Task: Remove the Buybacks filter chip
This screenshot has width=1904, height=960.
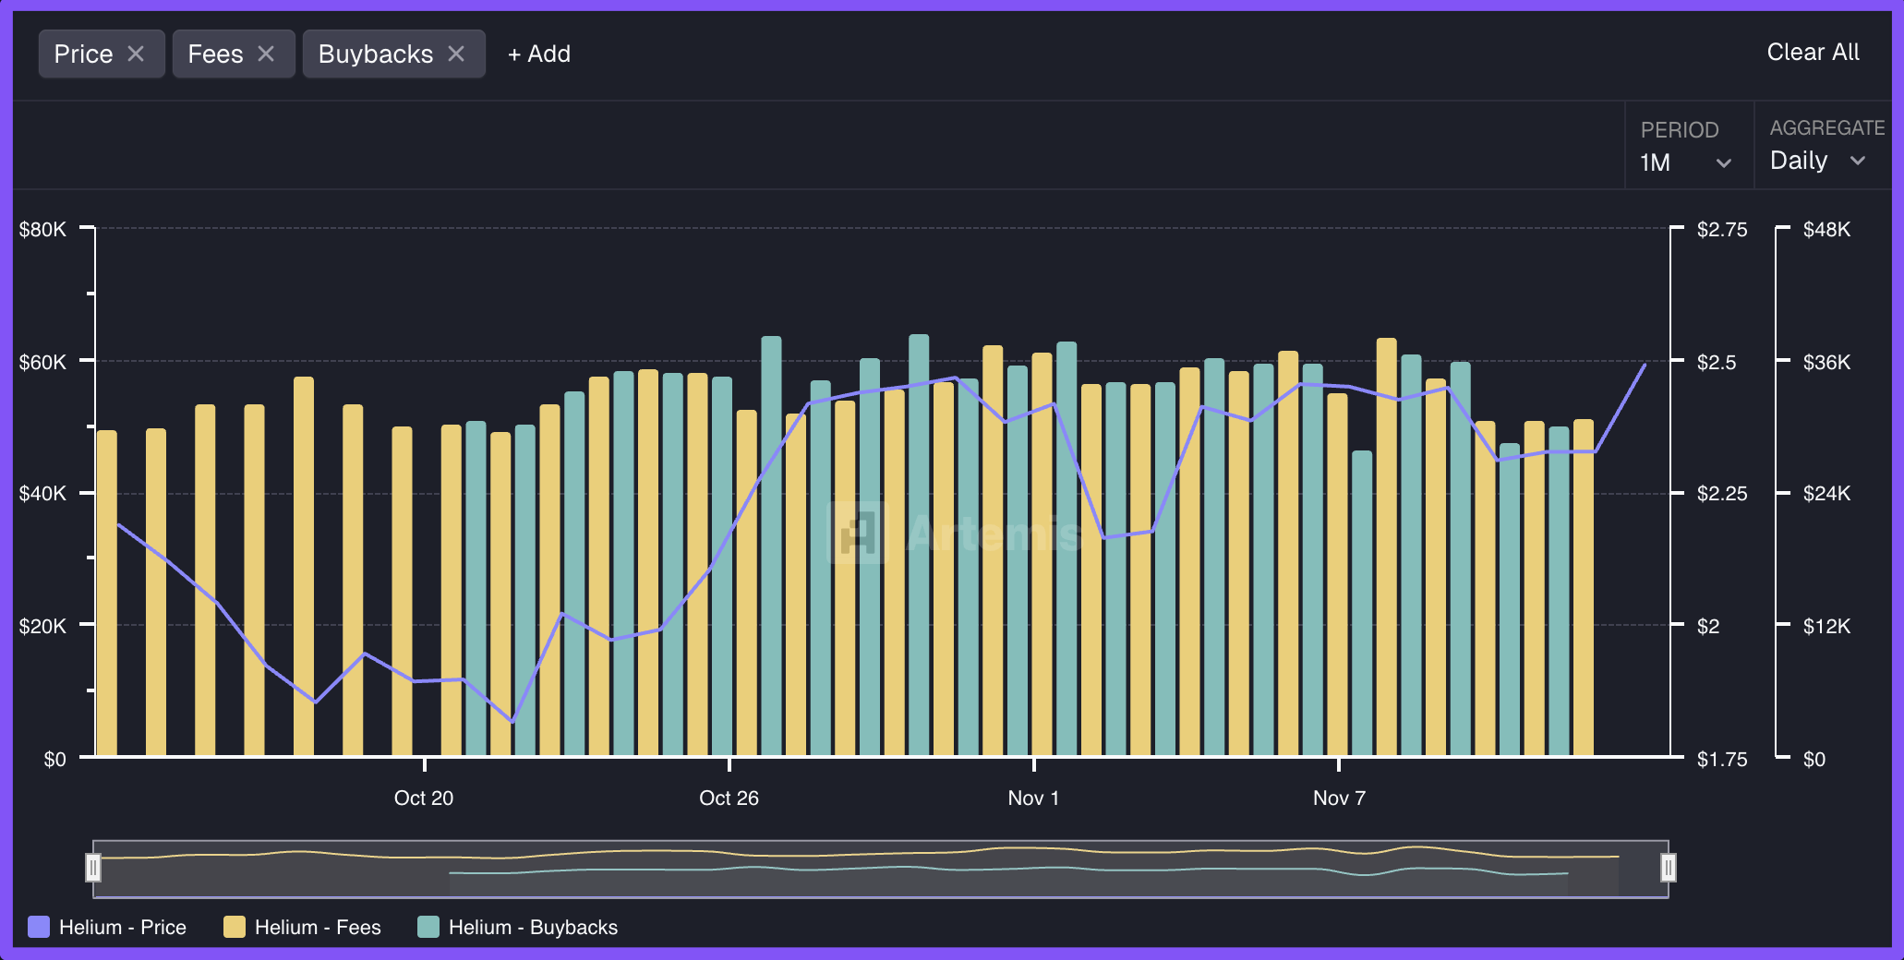Action: click(x=456, y=54)
